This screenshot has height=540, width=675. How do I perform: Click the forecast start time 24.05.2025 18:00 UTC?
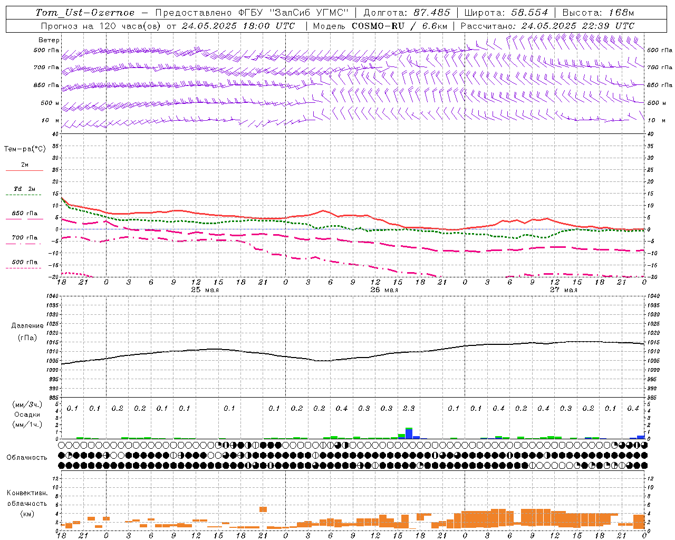pos(238,26)
